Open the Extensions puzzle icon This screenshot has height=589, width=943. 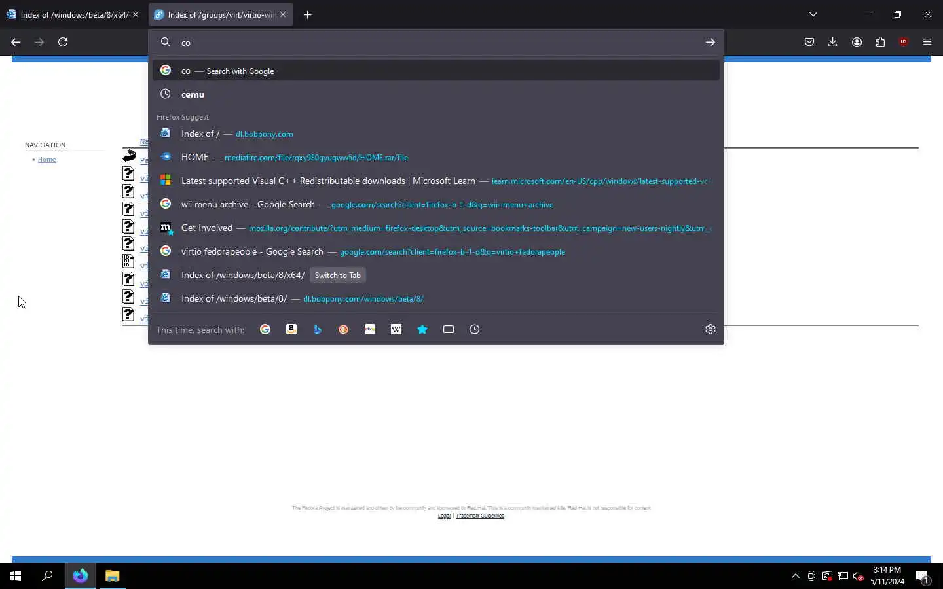[880, 42]
